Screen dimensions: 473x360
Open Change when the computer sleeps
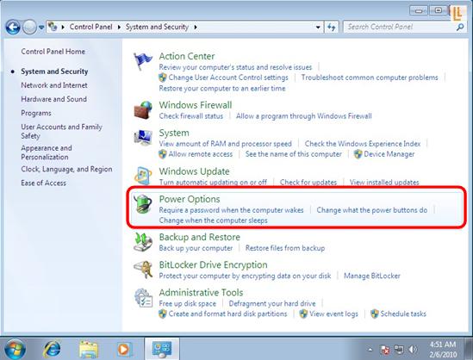214,220
